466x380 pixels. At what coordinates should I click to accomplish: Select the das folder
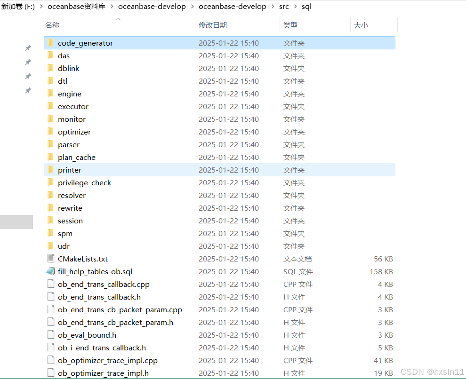(64, 55)
